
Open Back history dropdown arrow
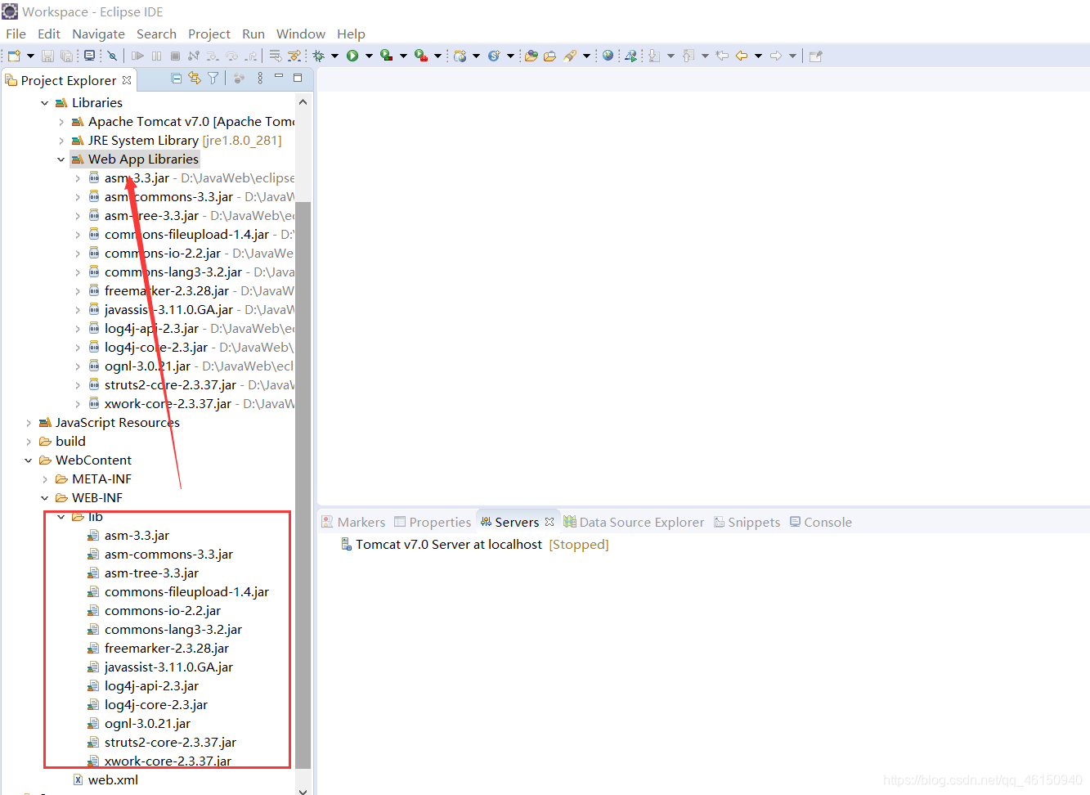[758, 56]
